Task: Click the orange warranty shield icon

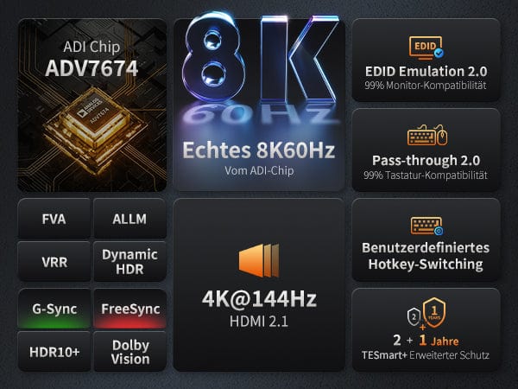Action: [434, 313]
